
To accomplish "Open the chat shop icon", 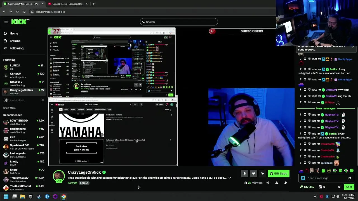I will 320,187.
